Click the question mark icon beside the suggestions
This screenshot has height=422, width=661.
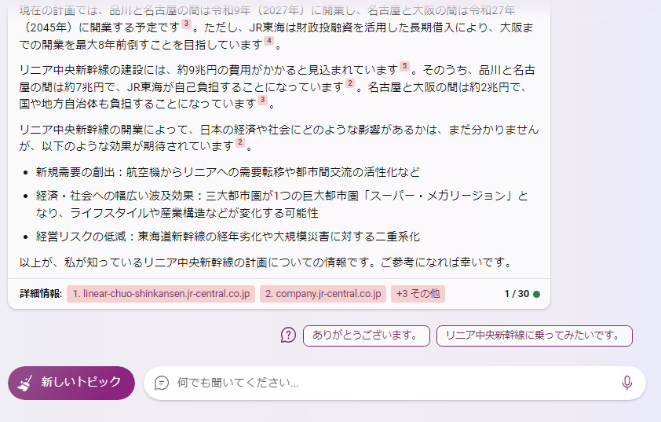(288, 336)
